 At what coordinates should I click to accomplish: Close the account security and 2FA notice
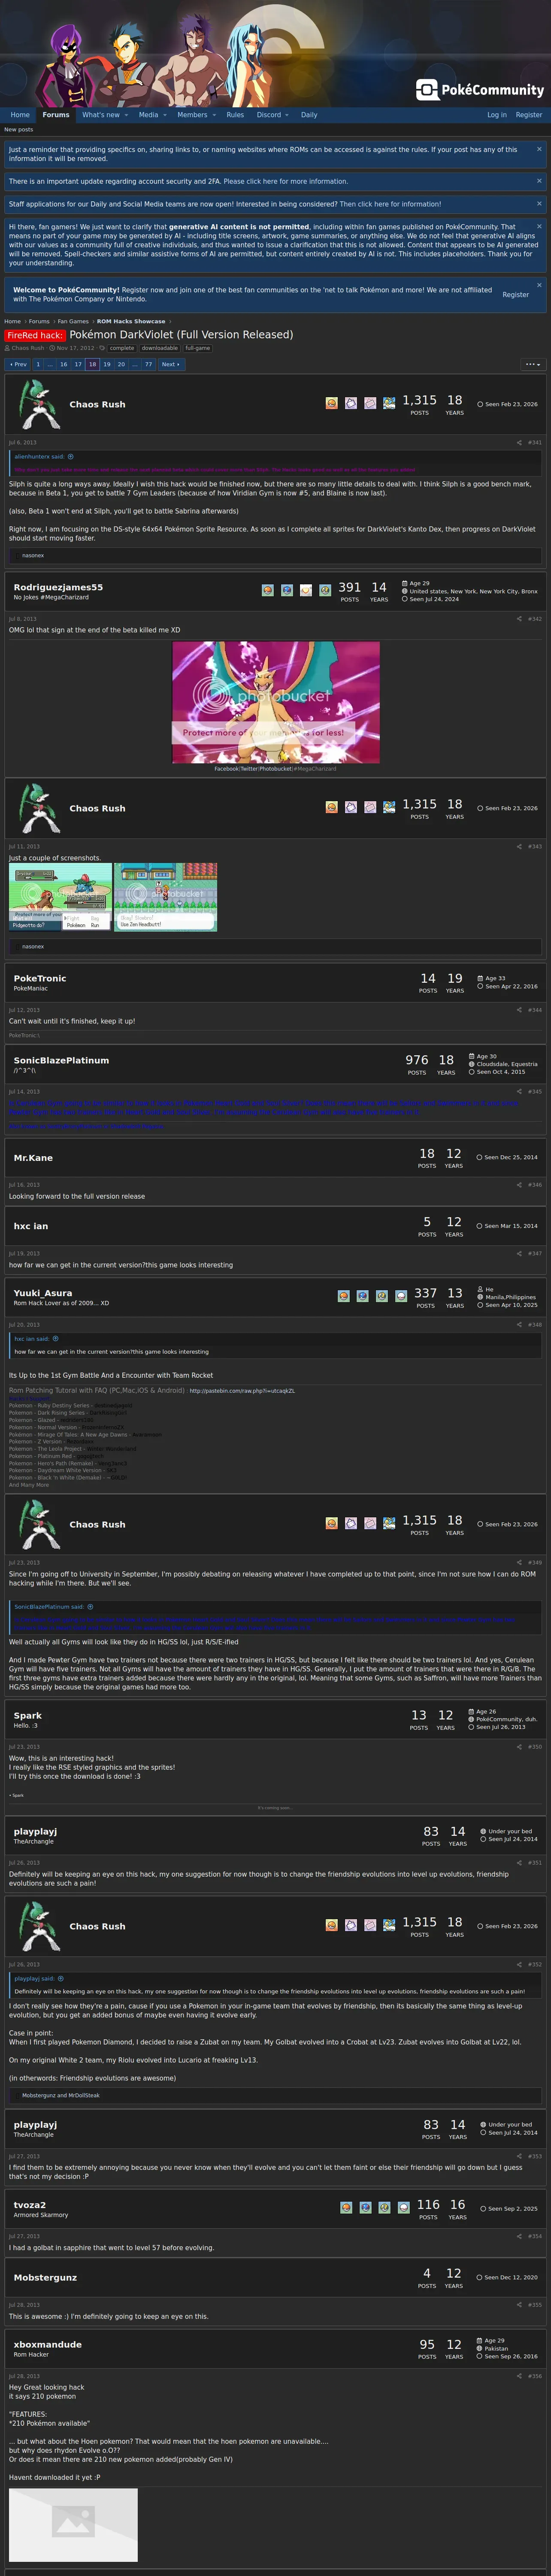pyautogui.click(x=539, y=181)
